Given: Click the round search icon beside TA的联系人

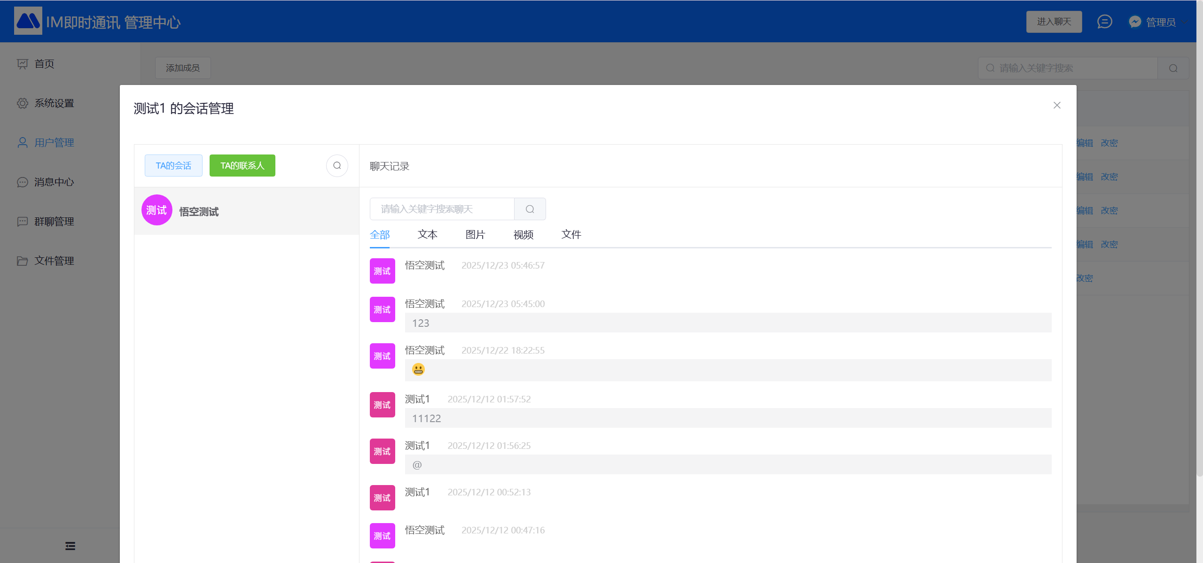Looking at the screenshot, I should click(x=337, y=166).
